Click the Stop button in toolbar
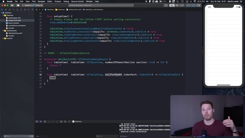 (18, 5)
